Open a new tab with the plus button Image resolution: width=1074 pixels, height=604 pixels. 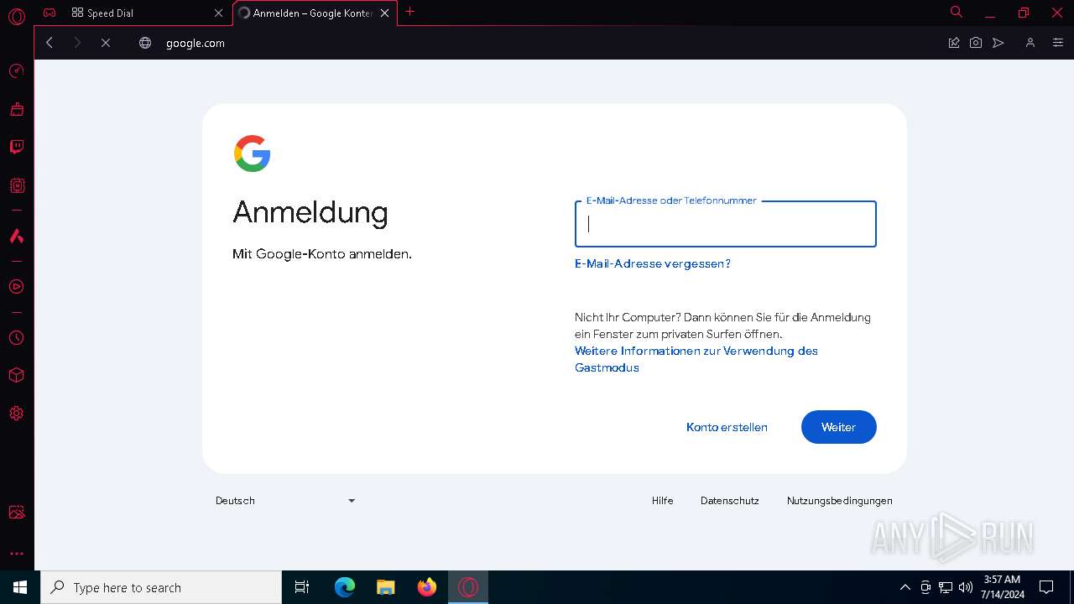coord(410,12)
